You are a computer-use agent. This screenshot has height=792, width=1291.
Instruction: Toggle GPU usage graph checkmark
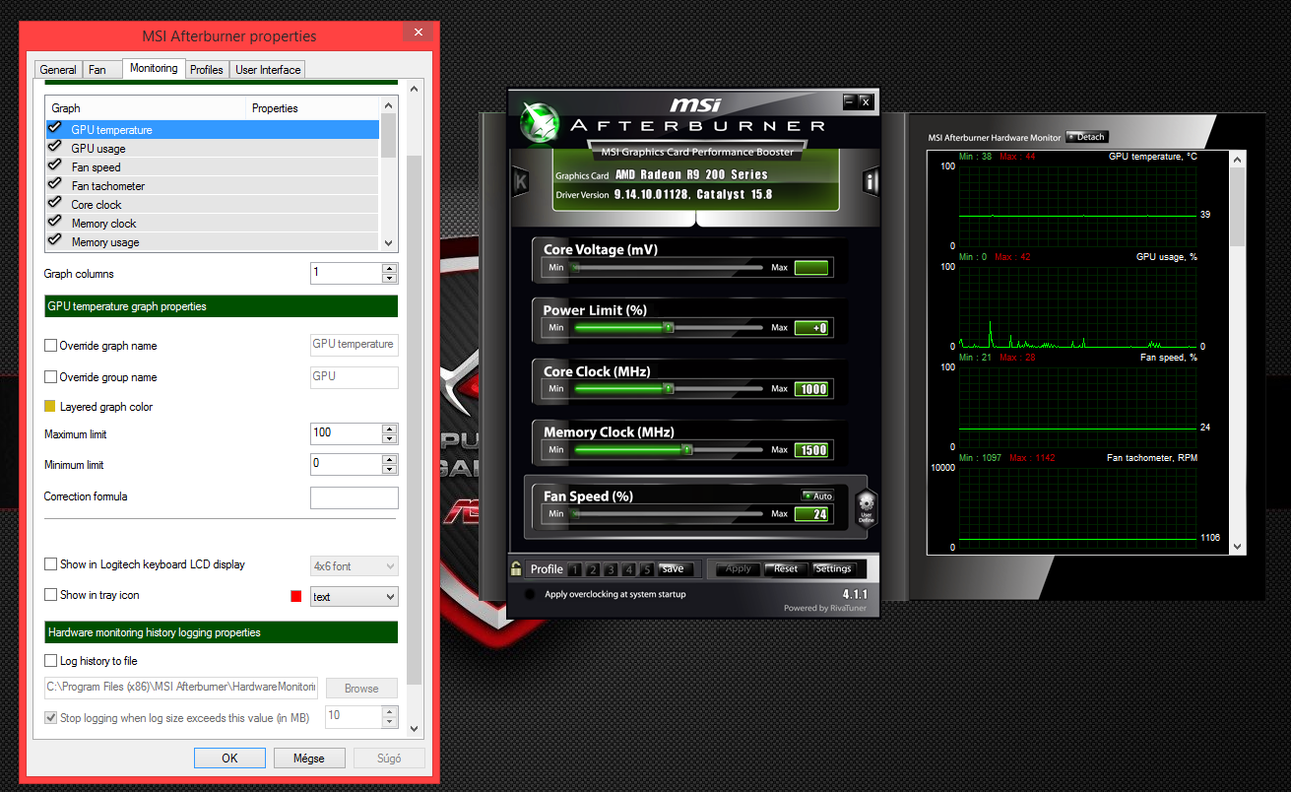(x=54, y=148)
